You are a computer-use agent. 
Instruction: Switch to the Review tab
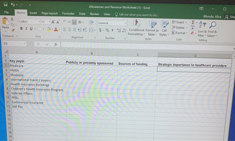[x=94, y=14]
